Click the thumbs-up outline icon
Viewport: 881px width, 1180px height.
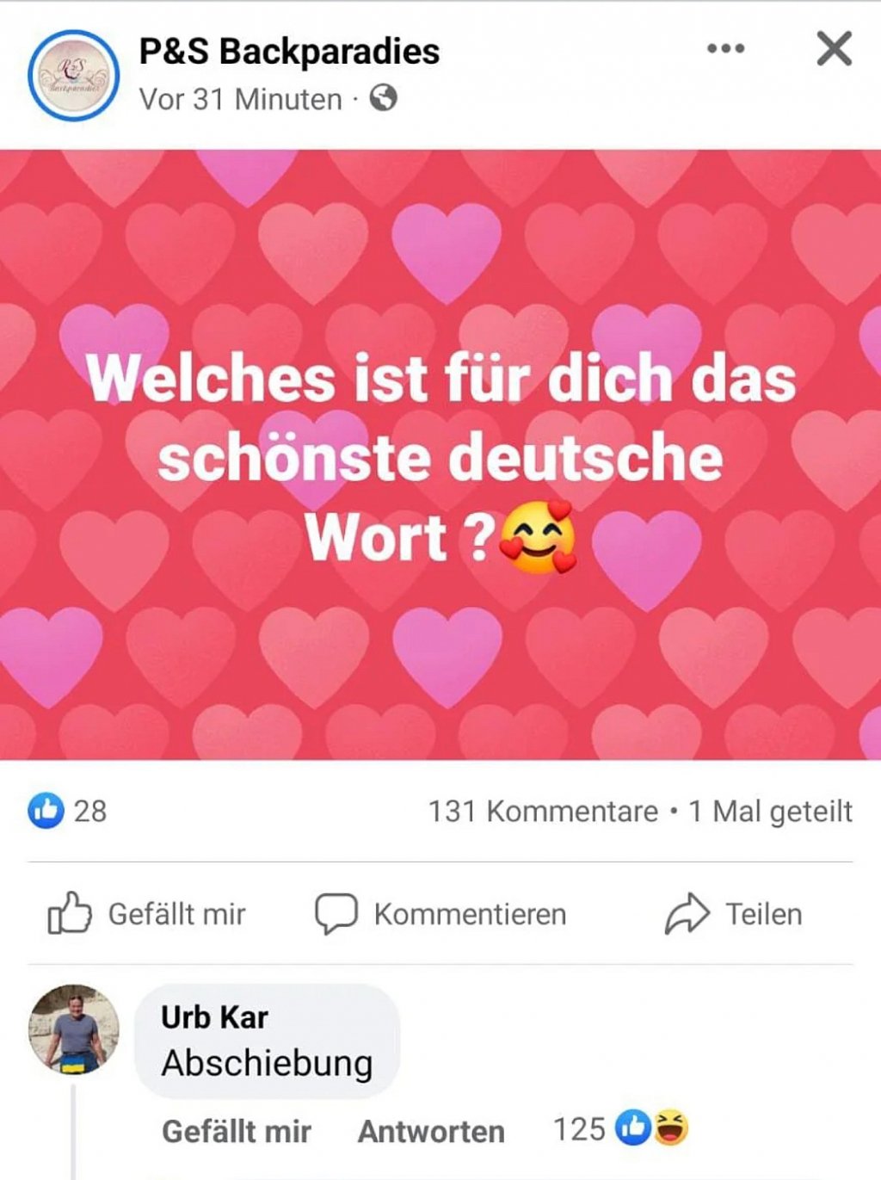tap(69, 913)
